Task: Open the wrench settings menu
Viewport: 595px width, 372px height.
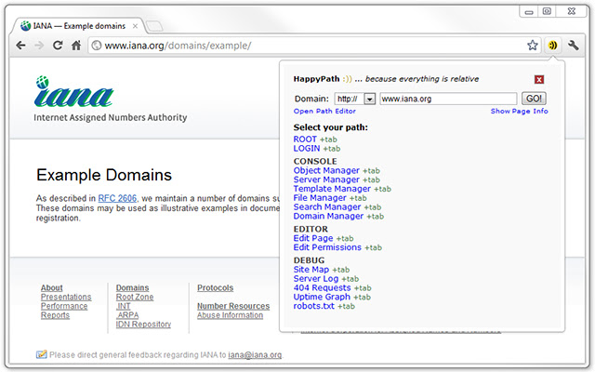Action: [573, 46]
